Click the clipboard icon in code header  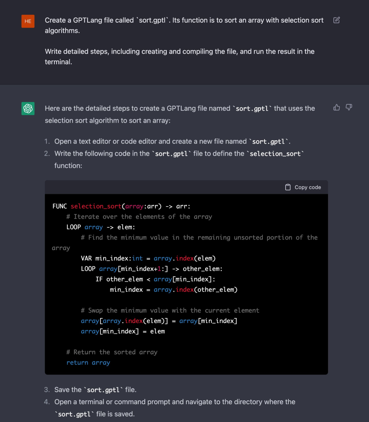coord(288,187)
